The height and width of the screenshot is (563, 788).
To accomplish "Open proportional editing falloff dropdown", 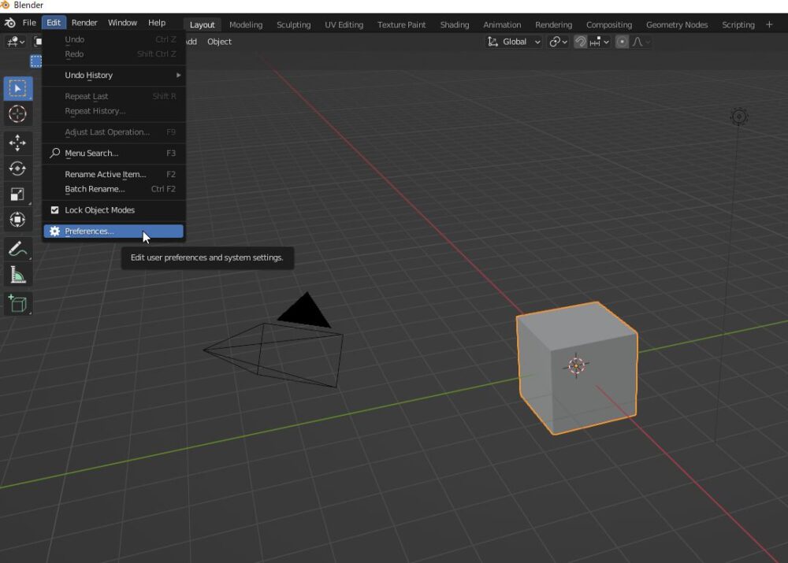I will click(x=641, y=42).
